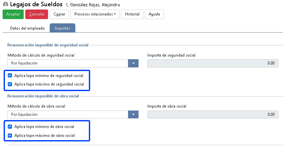
Task: Click the Por liquidación obra social combo box
Action: (x=68, y=114)
